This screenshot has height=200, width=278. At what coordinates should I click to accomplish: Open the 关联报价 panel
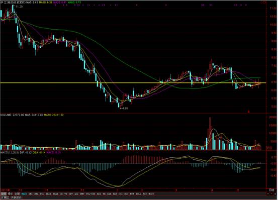[16, 197]
